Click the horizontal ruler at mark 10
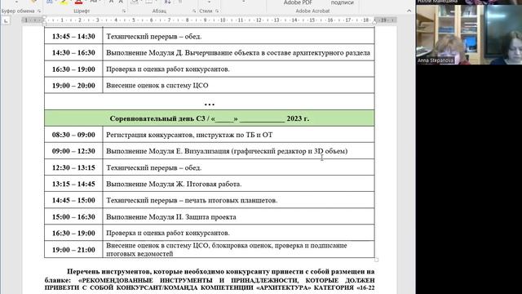522x294 pixels. [x=223, y=20]
